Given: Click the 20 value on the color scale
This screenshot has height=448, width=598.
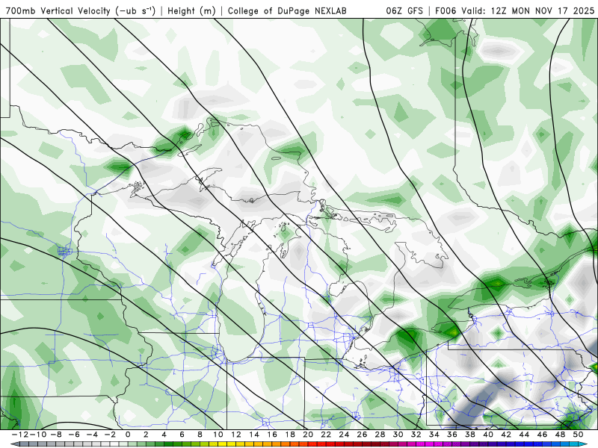Looking at the screenshot, I should (308, 435).
